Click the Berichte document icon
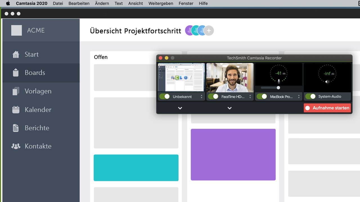 click(16, 128)
